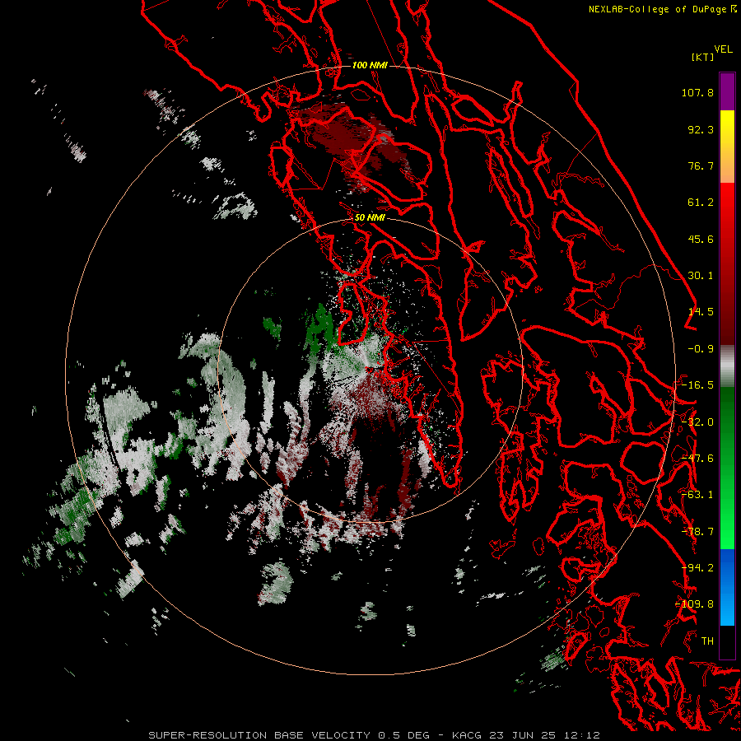Click the 76.7 velocity scale value
Image resolution: width=741 pixels, height=741 pixels.
coord(701,165)
